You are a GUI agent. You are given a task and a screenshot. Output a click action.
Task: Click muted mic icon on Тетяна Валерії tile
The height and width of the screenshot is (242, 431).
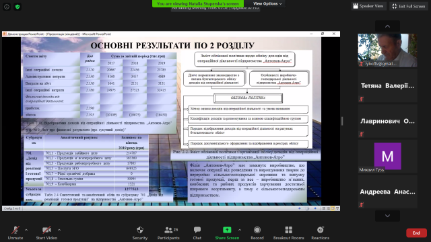362,99
